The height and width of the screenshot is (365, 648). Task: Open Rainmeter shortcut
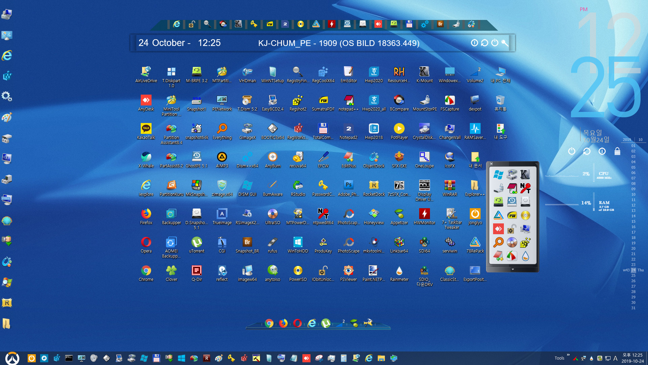(x=399, y=273)
